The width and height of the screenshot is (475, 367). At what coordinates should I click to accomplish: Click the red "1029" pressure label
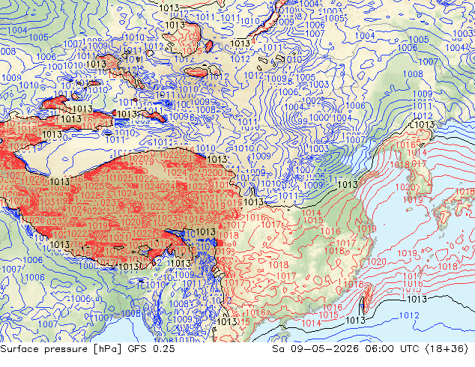click(35, 180)
